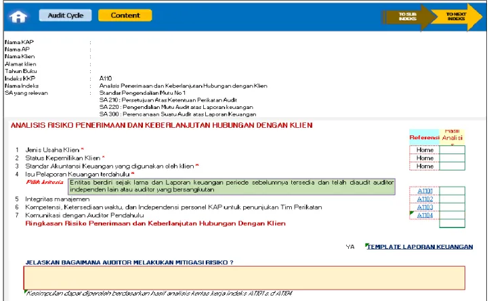Select Home reference for Status Kepemilikan Klien
489x301 pixels.
point(425,158)
